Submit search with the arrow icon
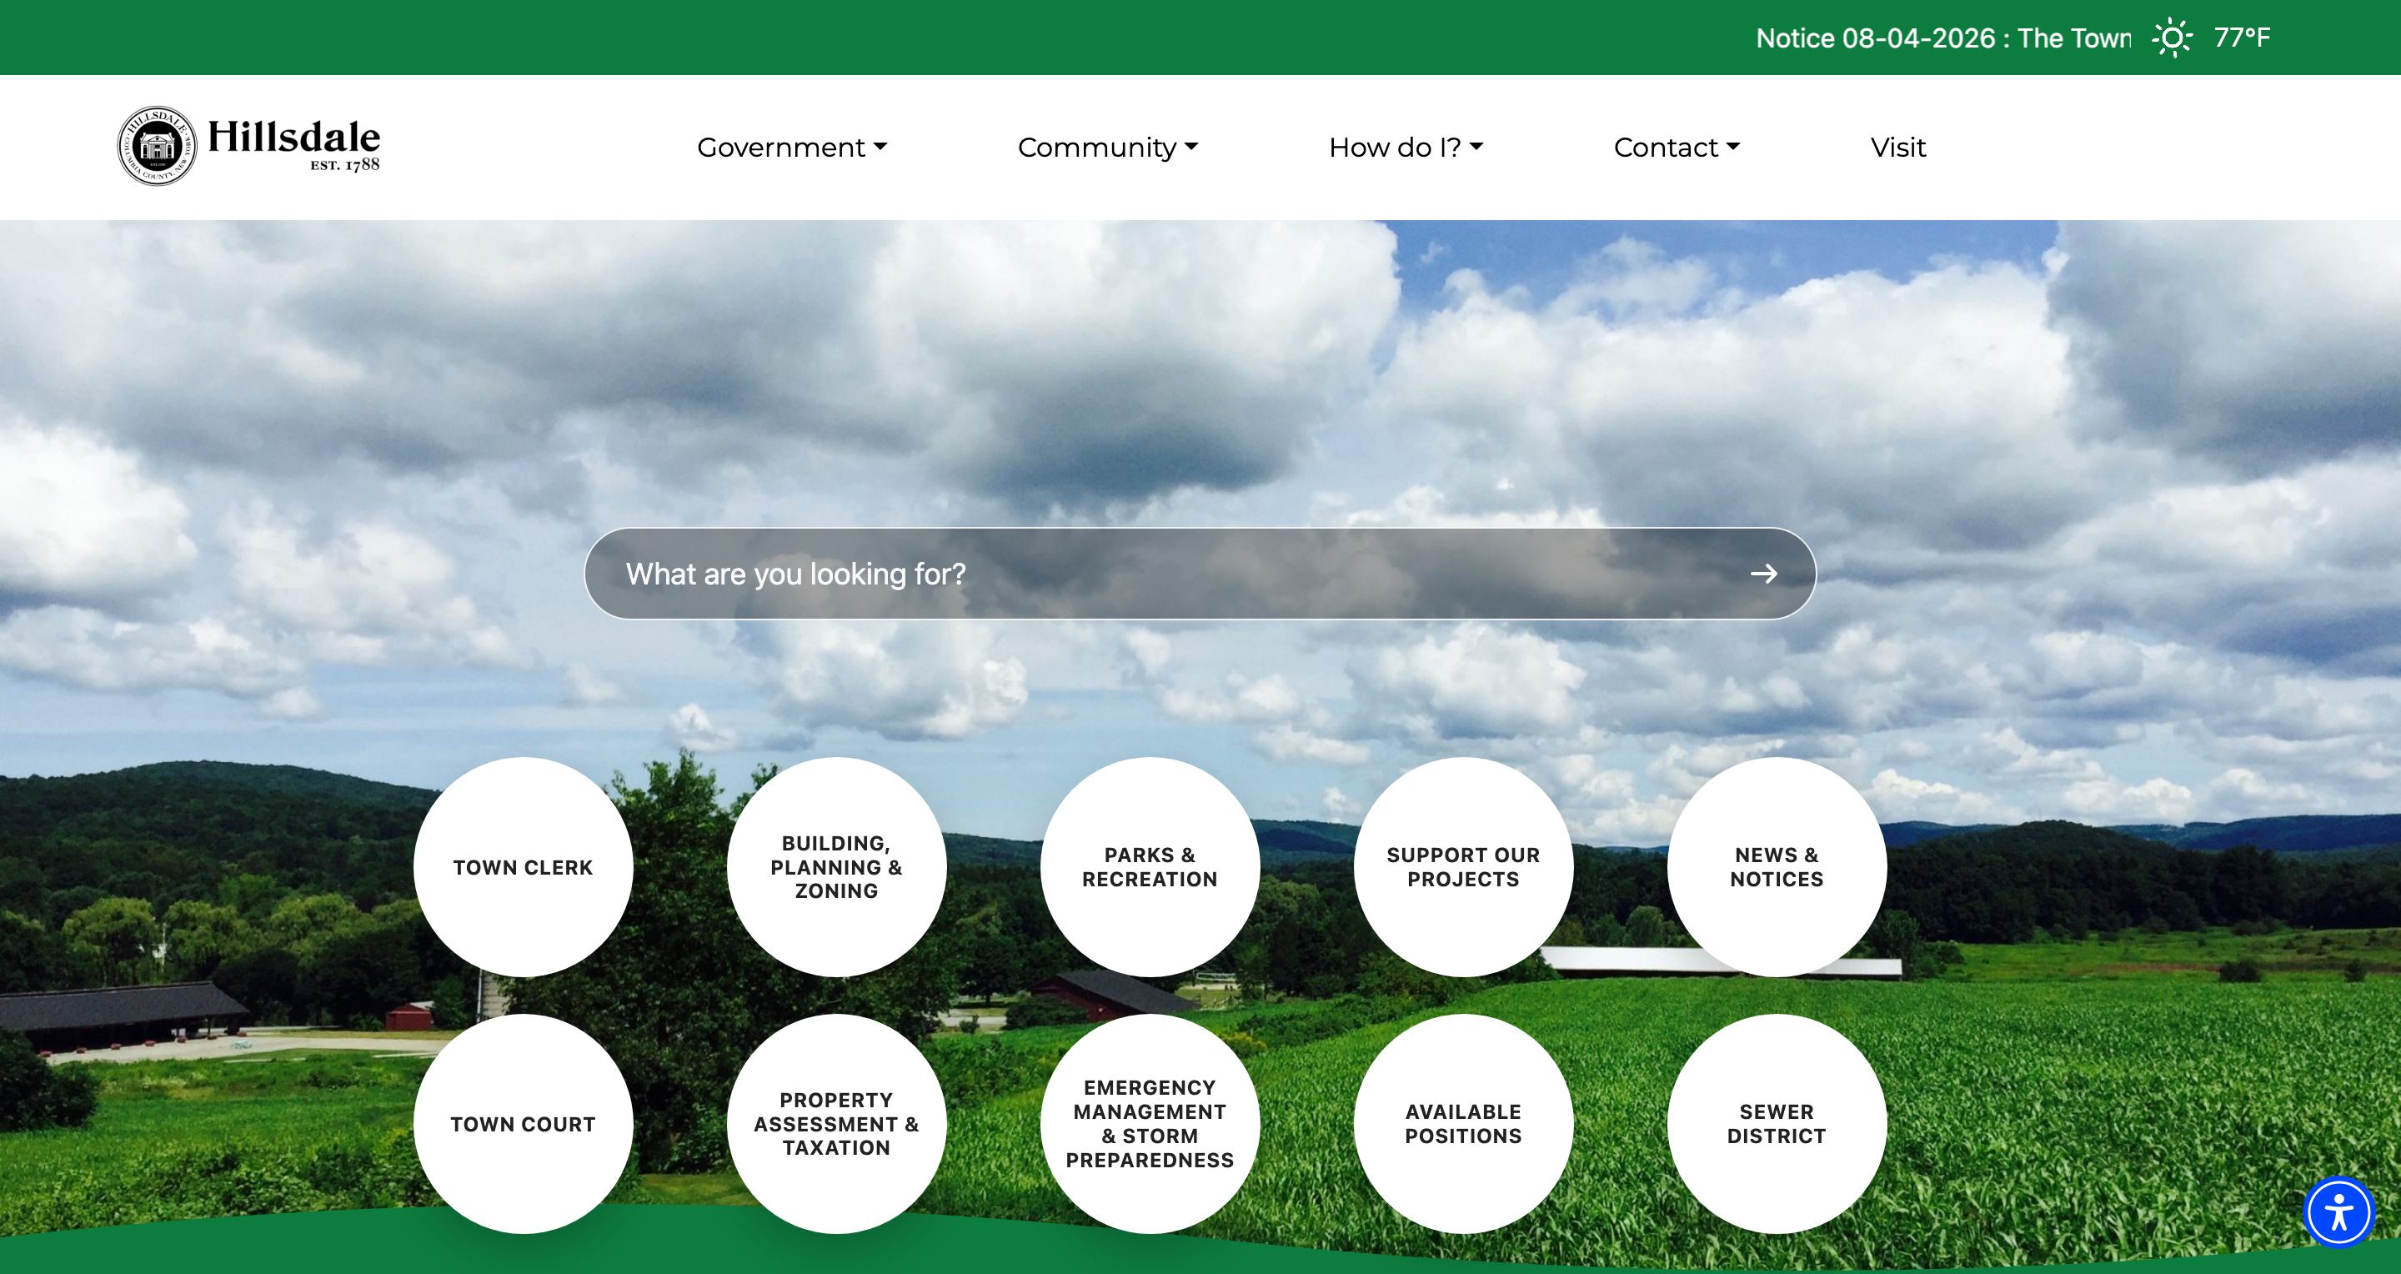Image resolution: width=2401 pixels, height=1274 pixels. [1763, 574]
